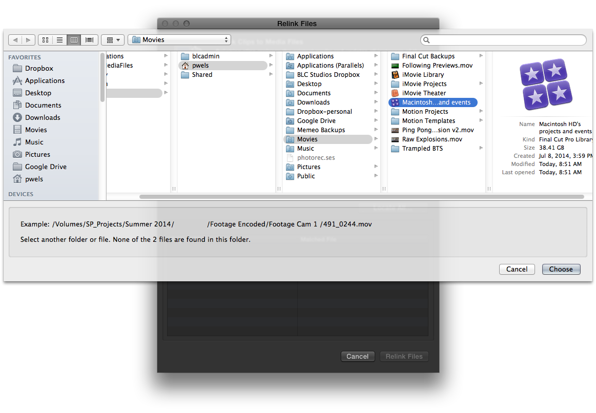Click the horizontal column scrollbar
Viewport: 596px width, 413px height.
coord(361,197)
